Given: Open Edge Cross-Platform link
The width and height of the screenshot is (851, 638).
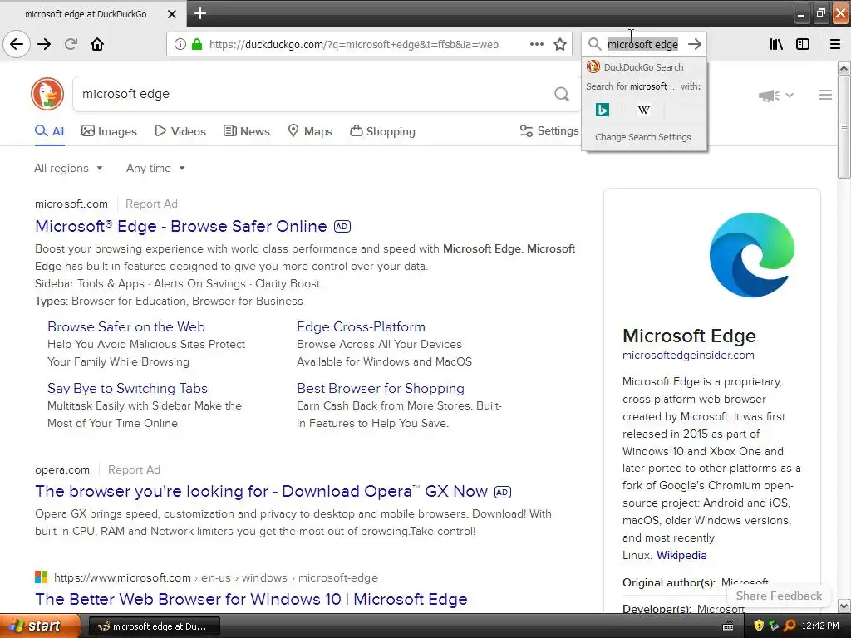Looking at the screenshot, I should tap(361, 326).
